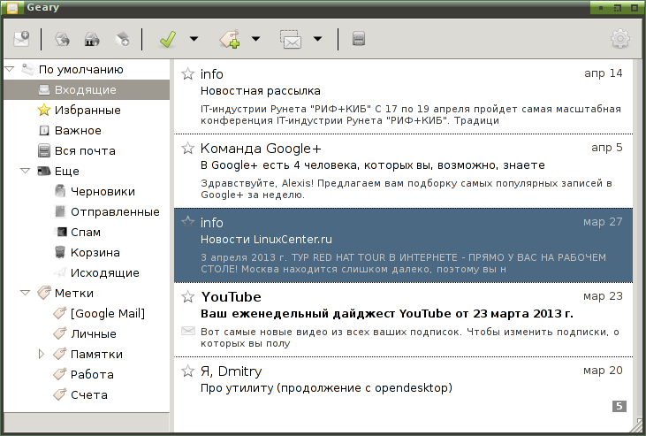Image resolution: width=646 pixels, height=436 pixels.
Task: Star the Новостная рассылка message
Action: (188, 73)
